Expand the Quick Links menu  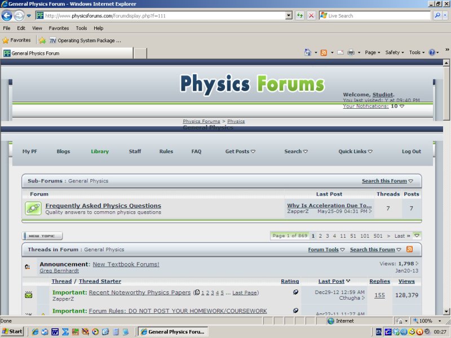(355, 152)
